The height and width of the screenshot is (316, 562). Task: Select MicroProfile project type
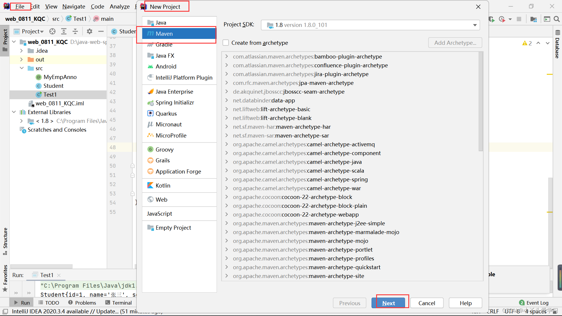[x=179, y=135]
